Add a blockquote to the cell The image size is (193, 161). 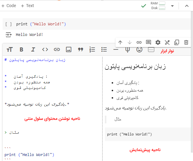pos(80,49)
